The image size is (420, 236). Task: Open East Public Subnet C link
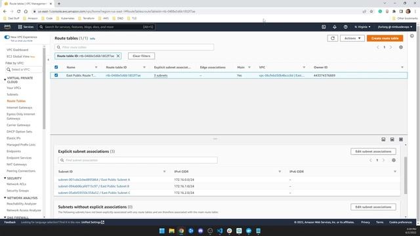[x=94, y=193]
